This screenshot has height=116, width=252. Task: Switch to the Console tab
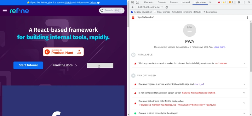162,2
